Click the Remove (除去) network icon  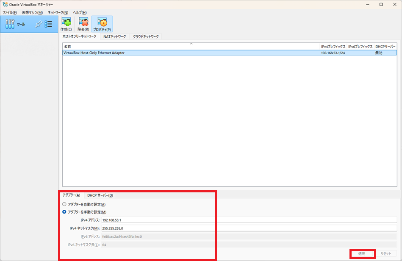(83, 24)
